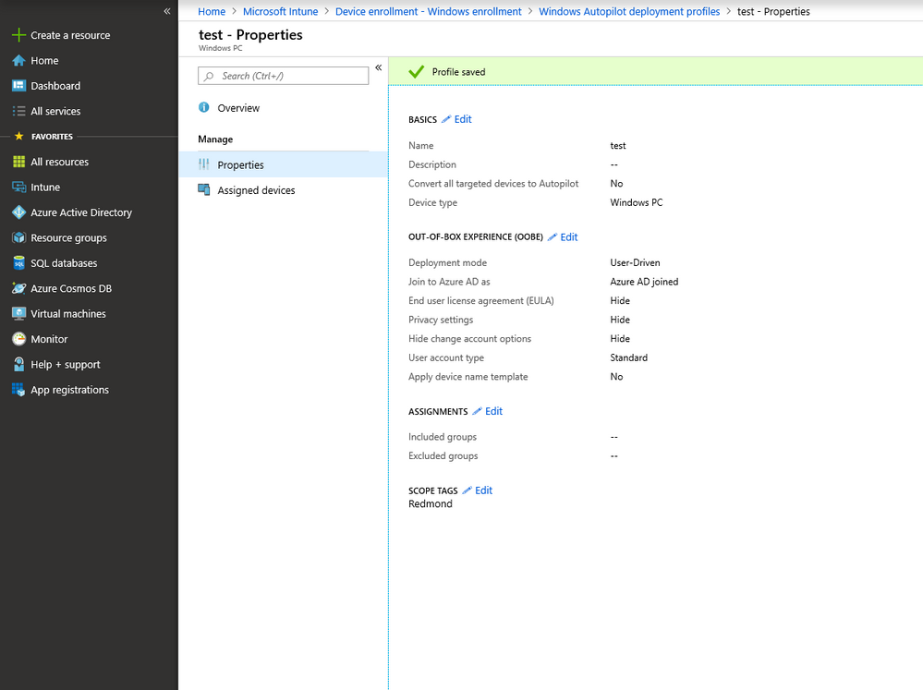Click the Redmond scope tag text
Viewport: 923px width, 690px height.
[x=431, y=504]
